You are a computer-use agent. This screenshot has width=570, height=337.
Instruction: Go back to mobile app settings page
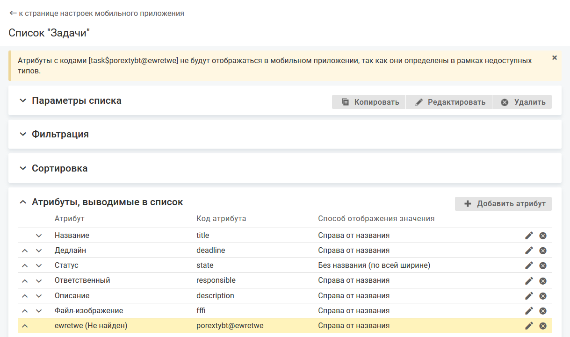(96, 14)
